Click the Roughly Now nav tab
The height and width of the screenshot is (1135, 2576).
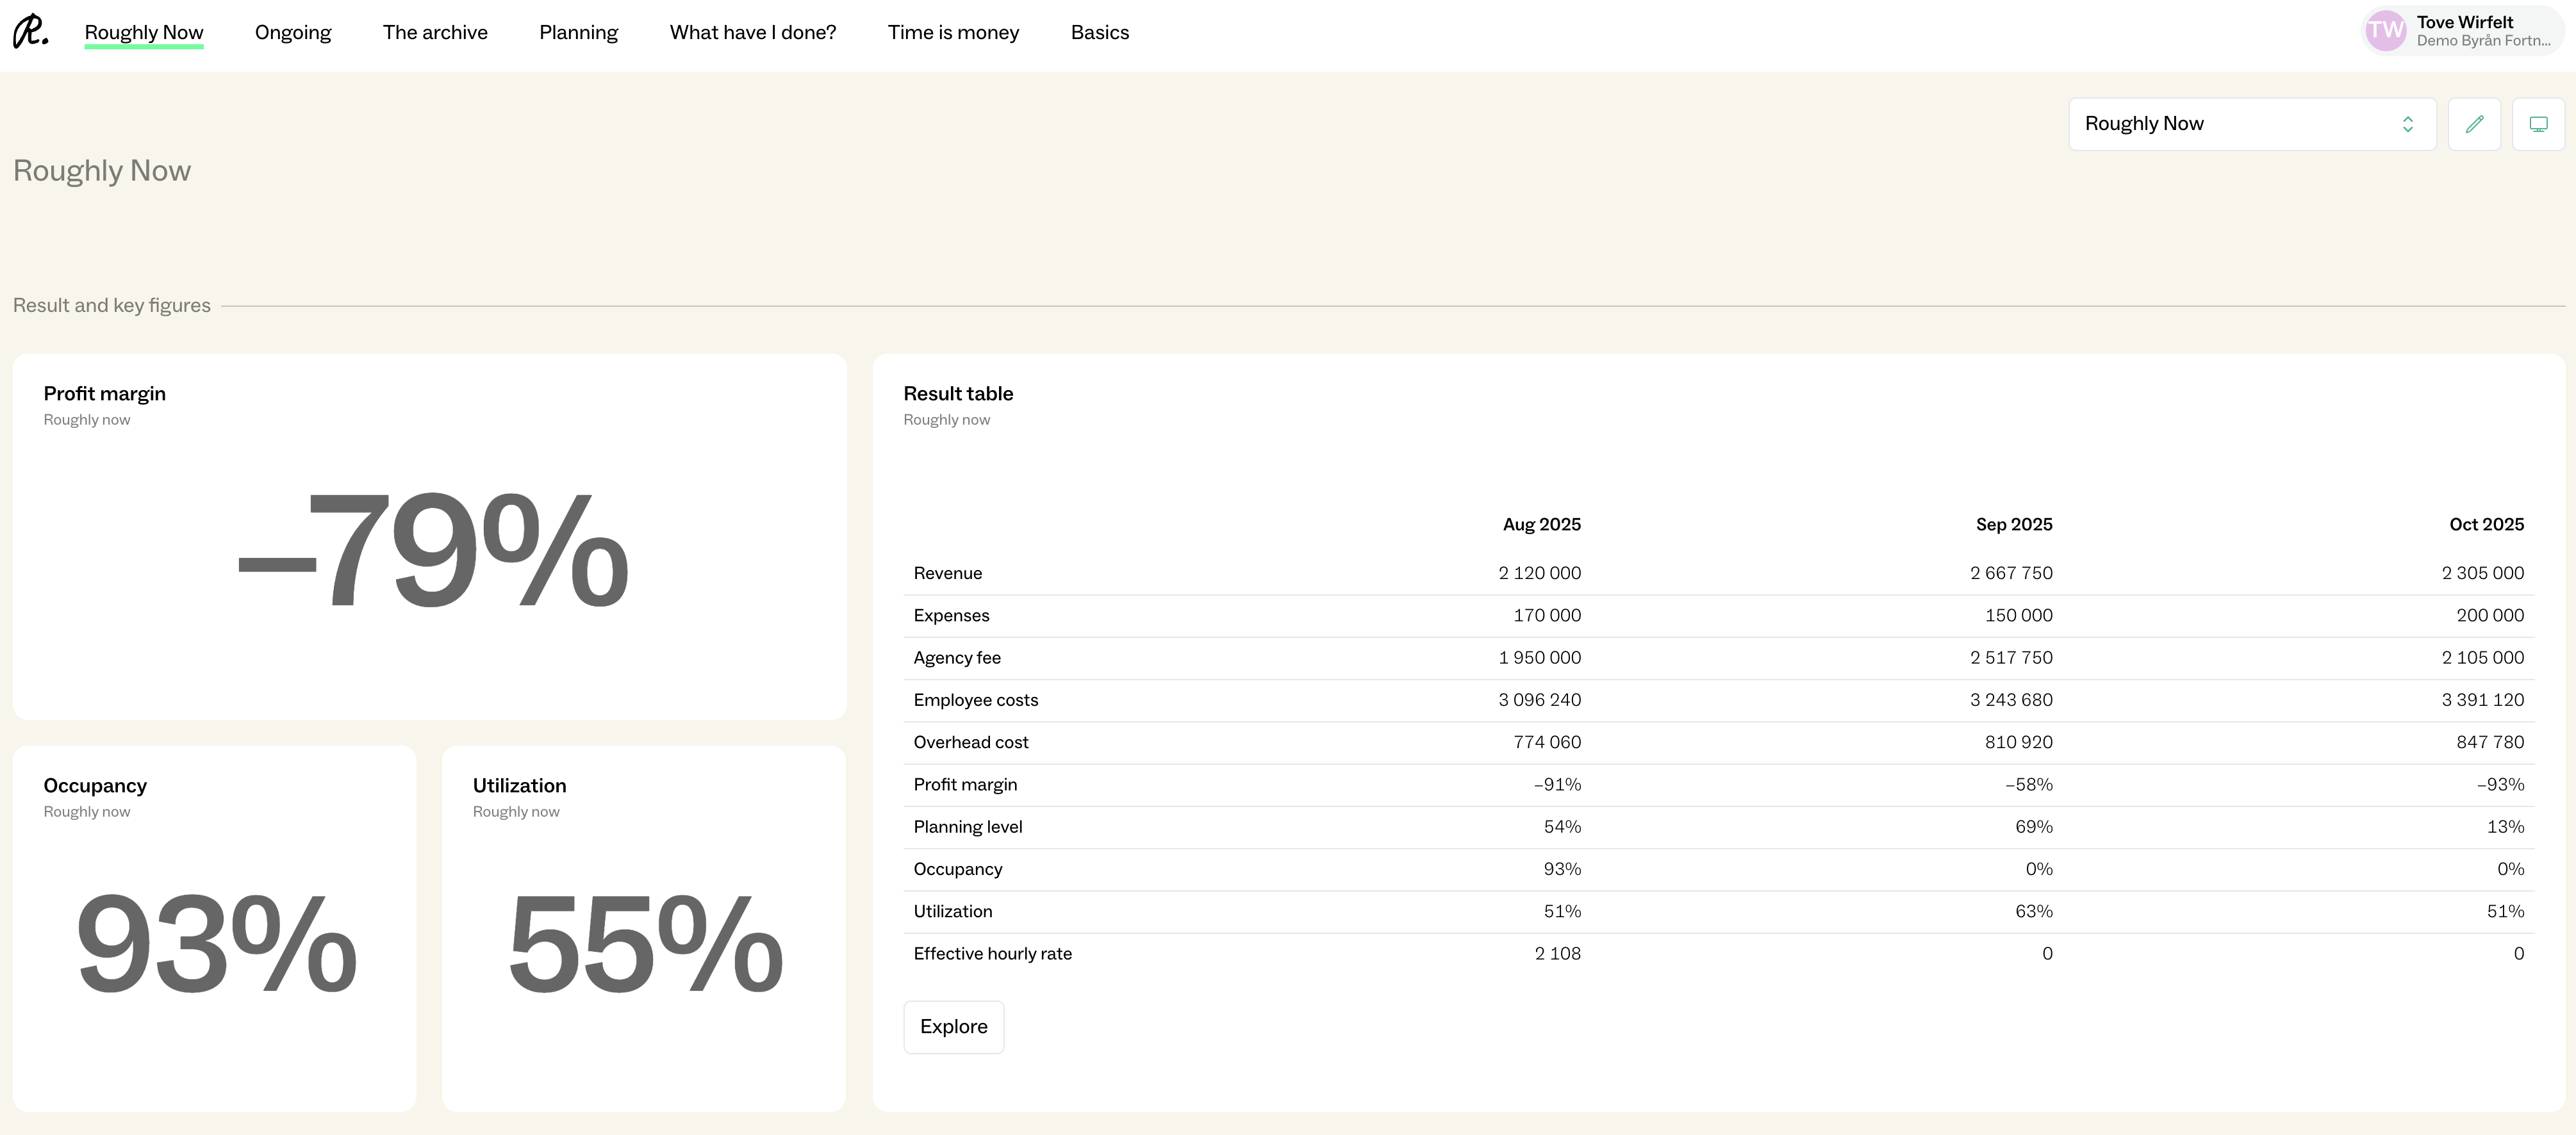(x=144, y=32)
